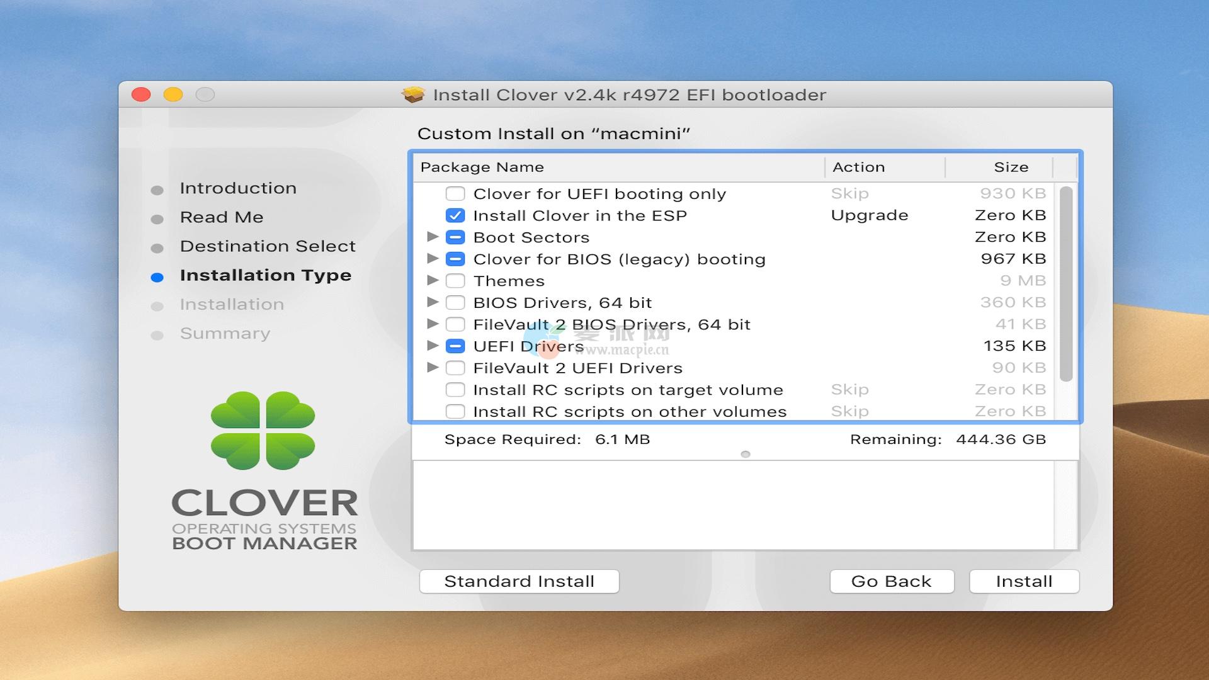Expand BIOS Drivers, 64 bit group
Screen dimensions: 1209x680
pyautogui.click(x=433, y=302)
